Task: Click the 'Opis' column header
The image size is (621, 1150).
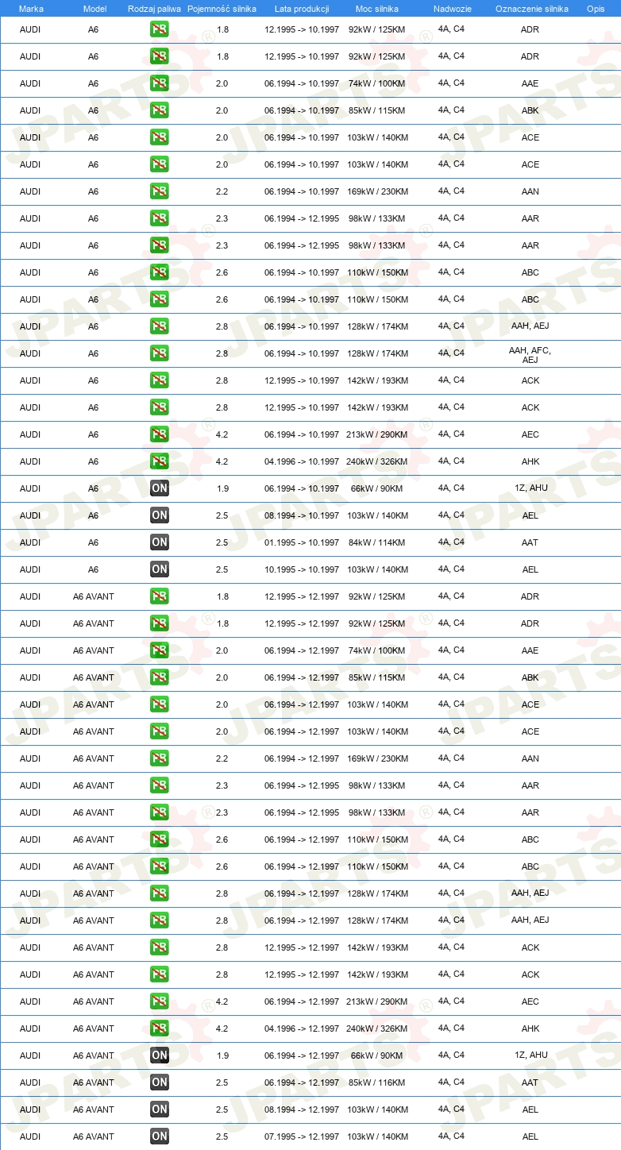Action: point(595,9)
